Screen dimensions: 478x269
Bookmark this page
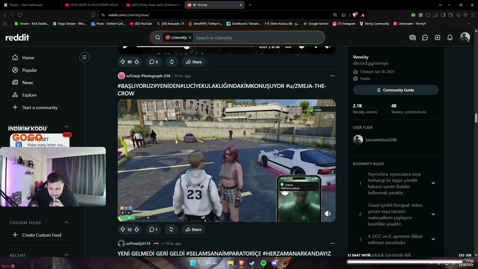(93, 15)
